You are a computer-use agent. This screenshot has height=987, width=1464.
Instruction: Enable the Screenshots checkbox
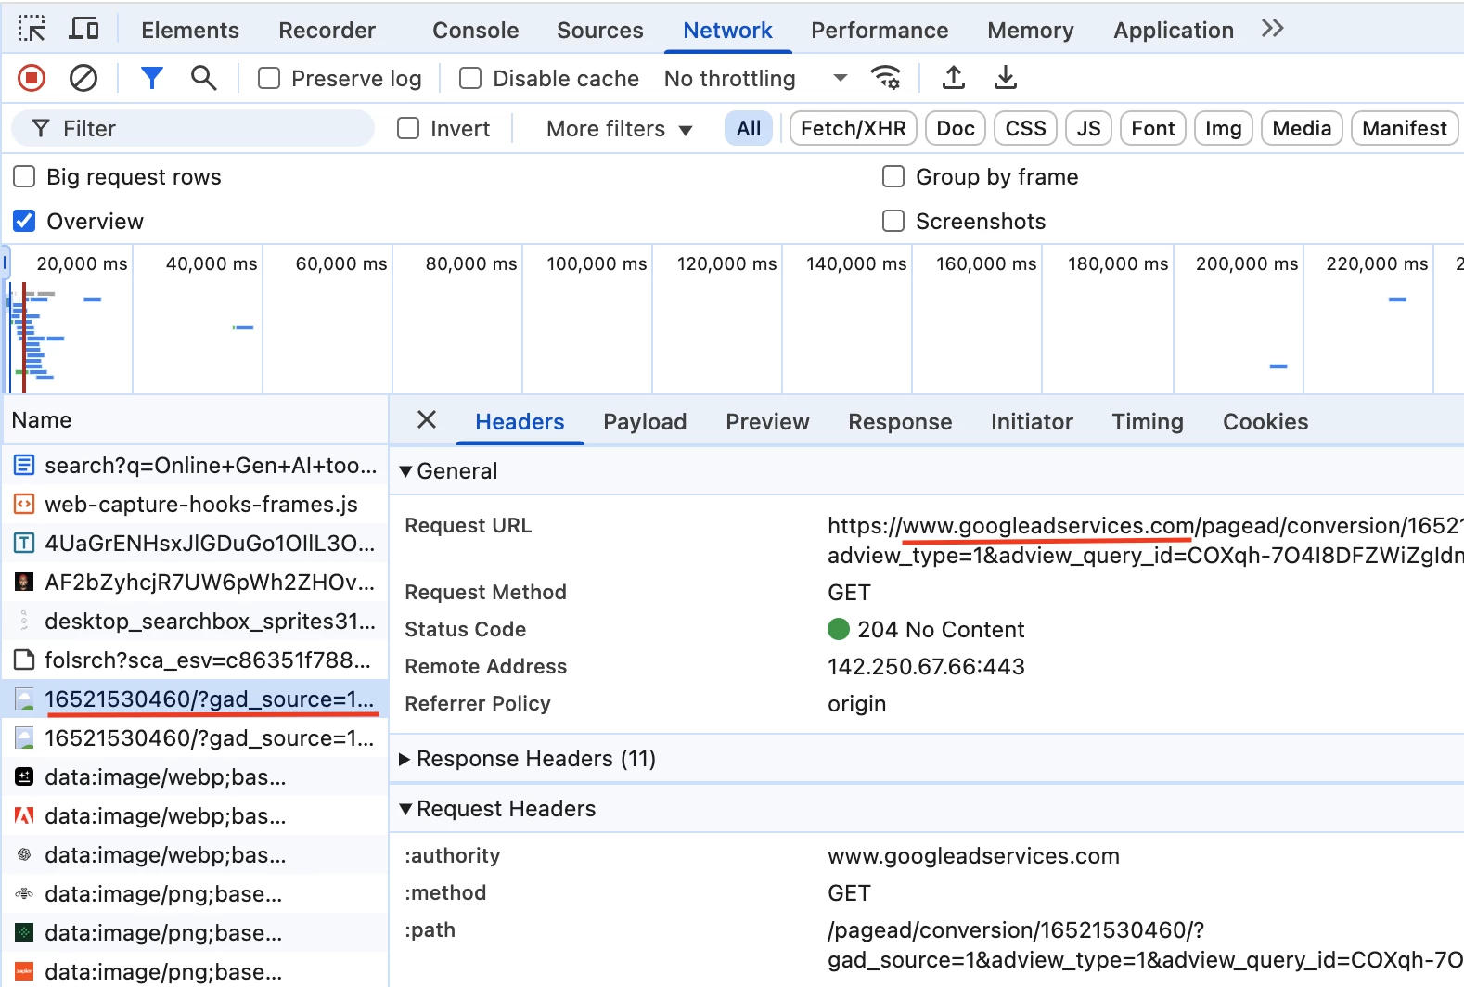click(893, 221)
